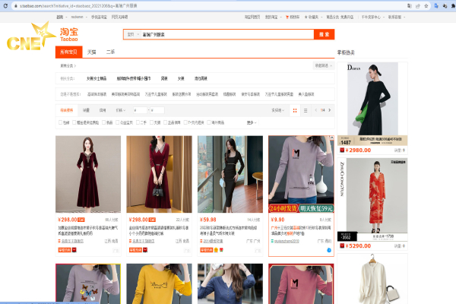Open 淘宝网首页 link in top bar
Viewport: 456px width, 304px height.
click(x=252, y=17)
